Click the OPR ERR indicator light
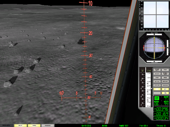This screenshot has height=127, width=170. click(x=157, y=85)
